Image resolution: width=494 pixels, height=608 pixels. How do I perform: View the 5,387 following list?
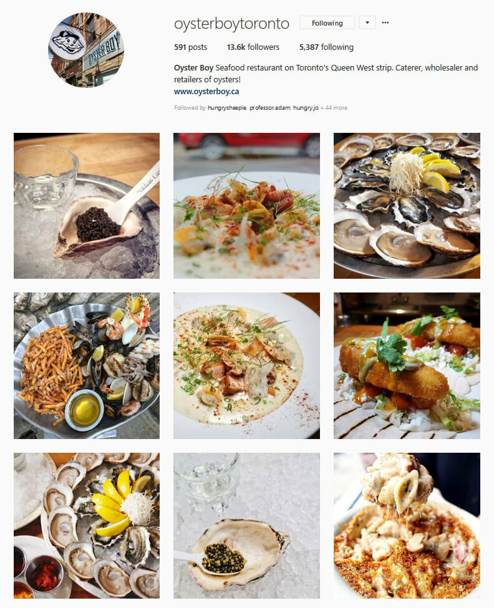(326, 47)
